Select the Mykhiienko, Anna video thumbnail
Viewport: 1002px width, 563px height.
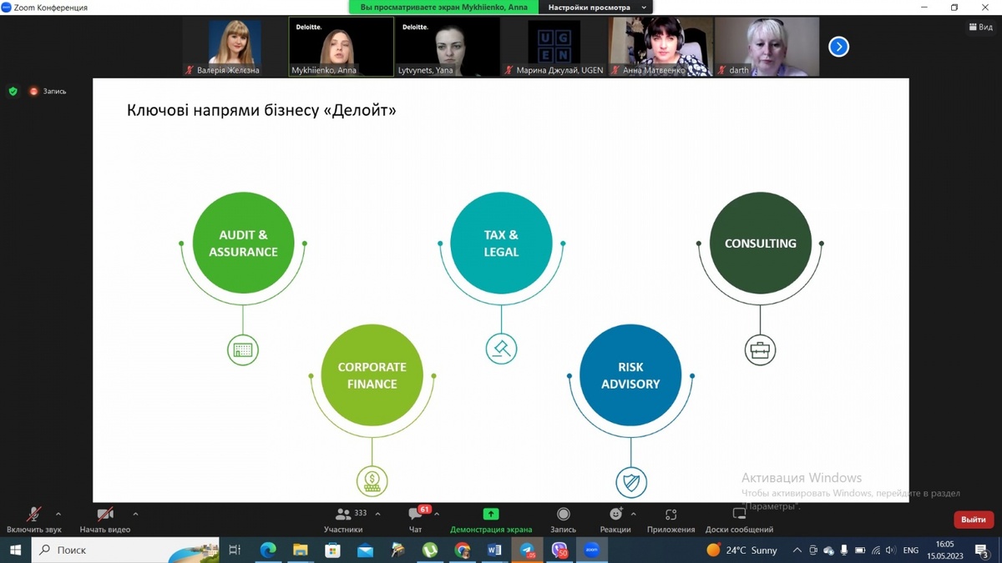coord(341,47)
